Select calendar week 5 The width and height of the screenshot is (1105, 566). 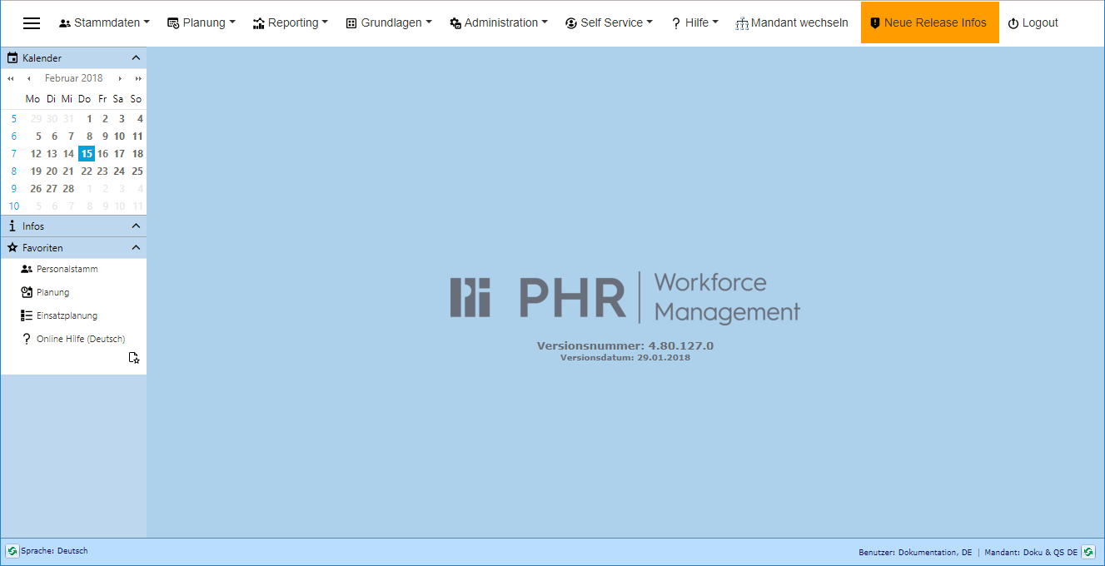[x=13, y=119]
